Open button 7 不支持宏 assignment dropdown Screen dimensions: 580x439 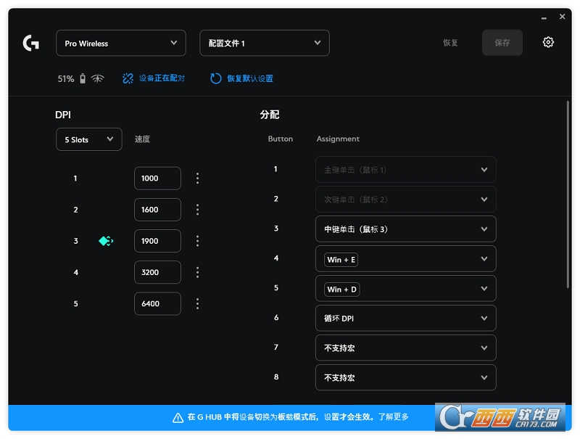click(406, 348)
